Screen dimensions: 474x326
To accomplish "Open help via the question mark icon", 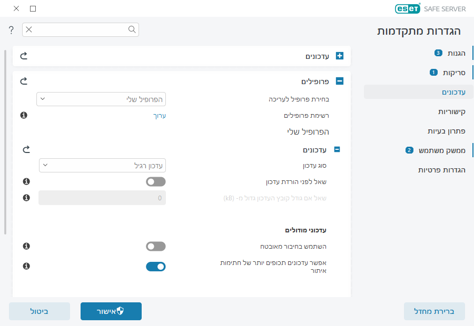I will [11, 30].
